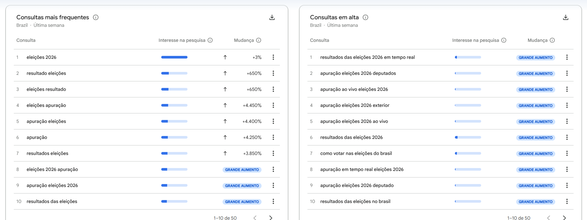The image size is (587, 220).
Task: Open more options for eleições 2026 apuração row
Action: tap(273, 169)
